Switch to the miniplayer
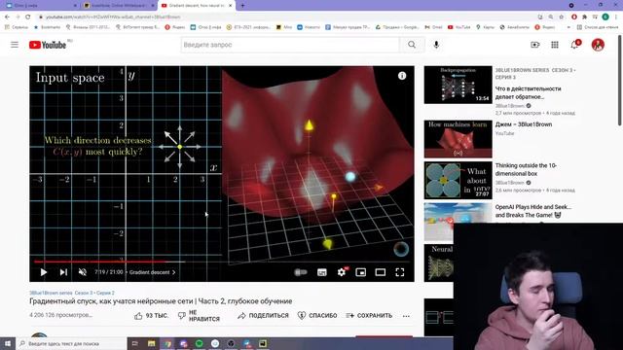This screenshot has width=623, height=350. coord(361,272)
